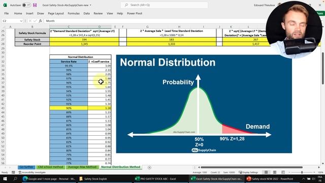Open the Help ribbon tab
Viewport: 325px width, 183px height.
pyautogui.click(x=120, y=13)
